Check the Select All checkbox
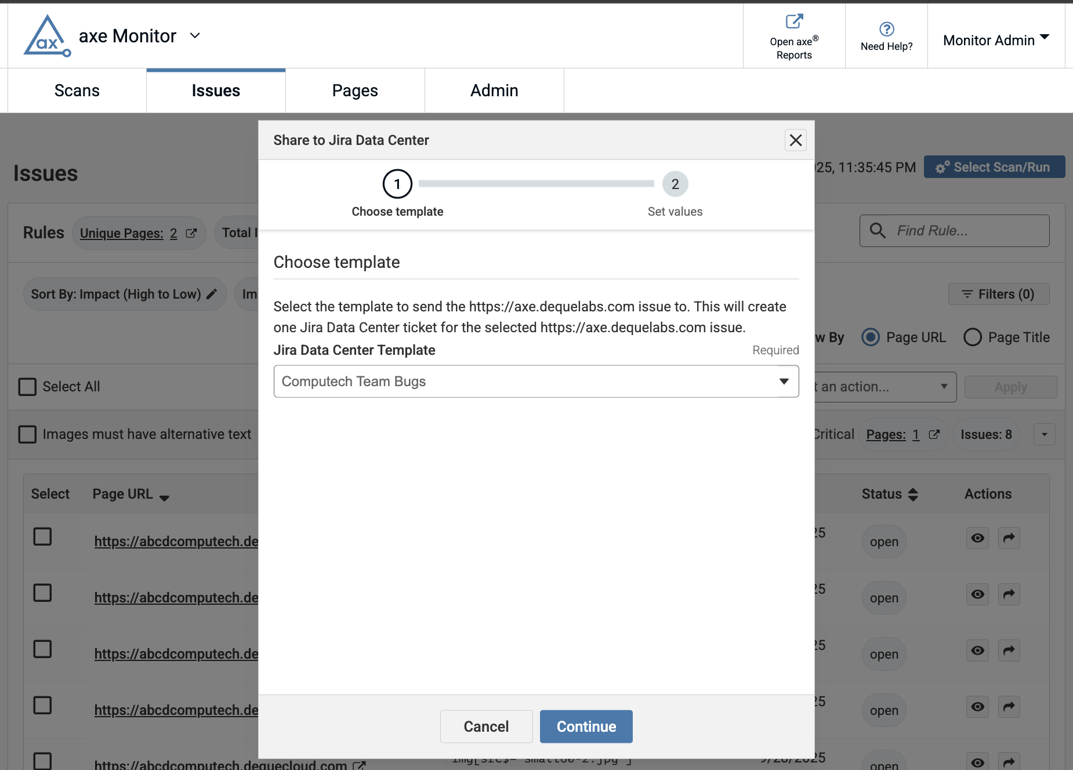 (x=27, y=386)
